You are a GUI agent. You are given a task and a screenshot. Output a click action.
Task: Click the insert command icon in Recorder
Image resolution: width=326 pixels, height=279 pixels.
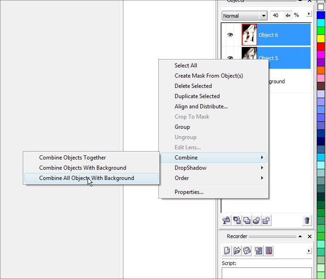(258, 251)
